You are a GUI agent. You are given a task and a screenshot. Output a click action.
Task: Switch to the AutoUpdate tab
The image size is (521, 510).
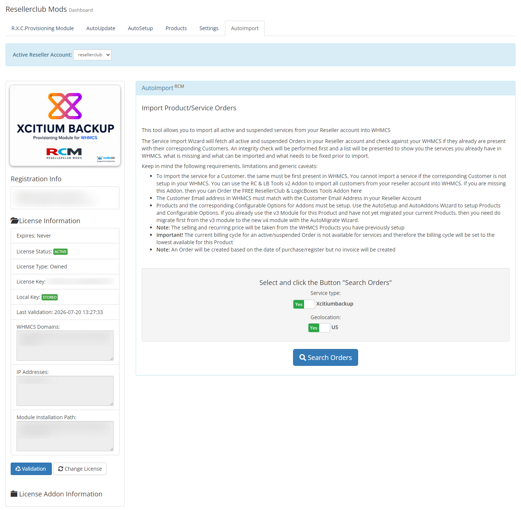(x=101, y=28)
